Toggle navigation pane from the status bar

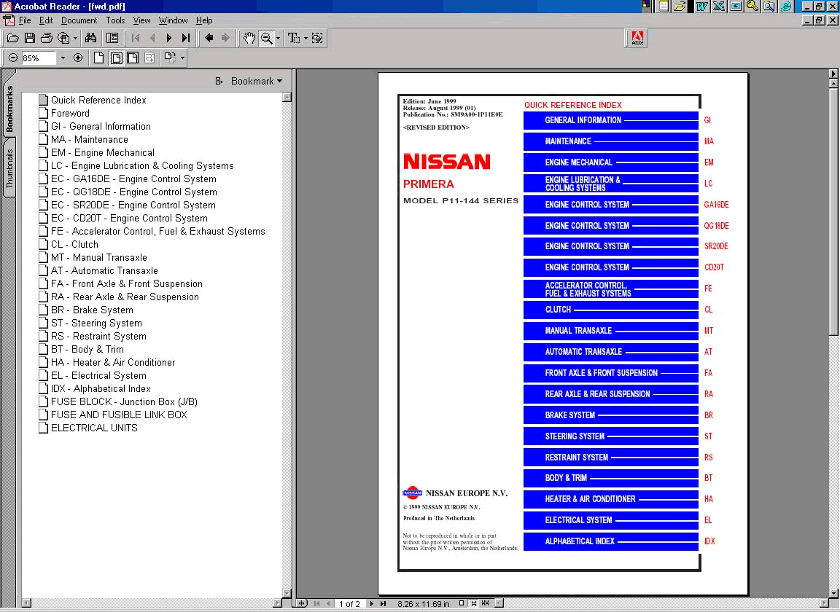point(302,603)
